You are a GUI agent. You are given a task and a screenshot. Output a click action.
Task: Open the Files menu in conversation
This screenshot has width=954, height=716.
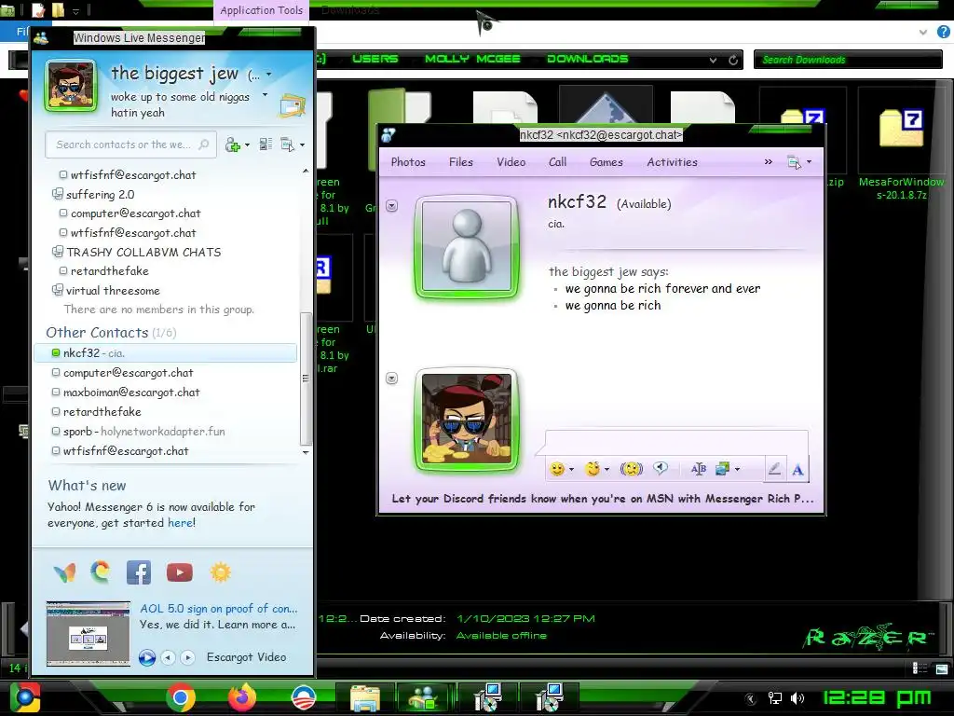pos(460,162)
